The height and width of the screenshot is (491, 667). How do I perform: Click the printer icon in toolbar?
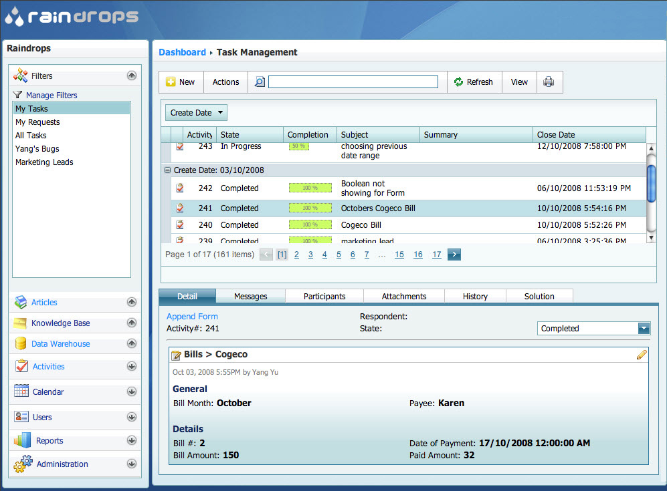(549, 82)
